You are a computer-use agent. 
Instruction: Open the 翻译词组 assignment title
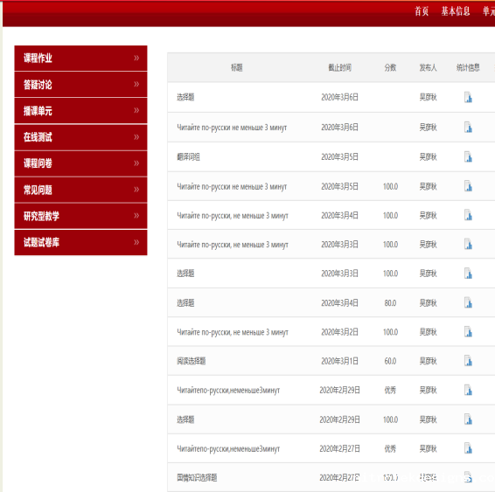point(188,156)
